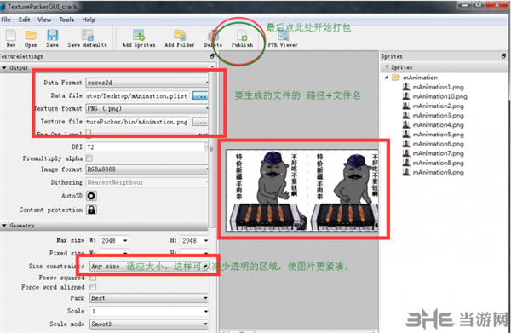Open Image format RGBA8888 dropdown
The height and width of the screenshot is (333, 511).
[147, 169]
